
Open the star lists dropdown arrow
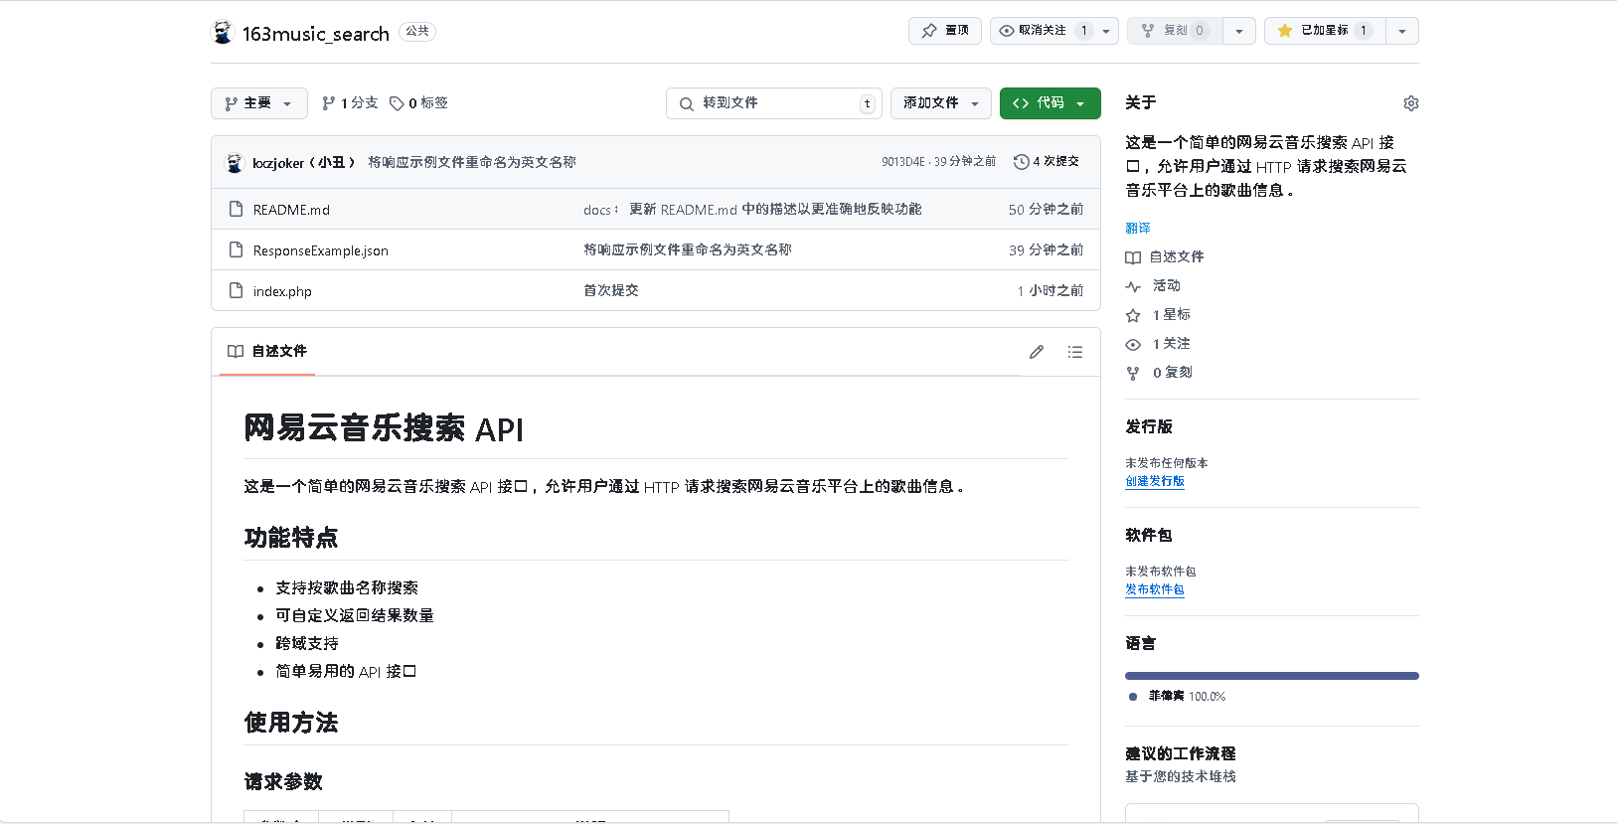point(1402,31)
